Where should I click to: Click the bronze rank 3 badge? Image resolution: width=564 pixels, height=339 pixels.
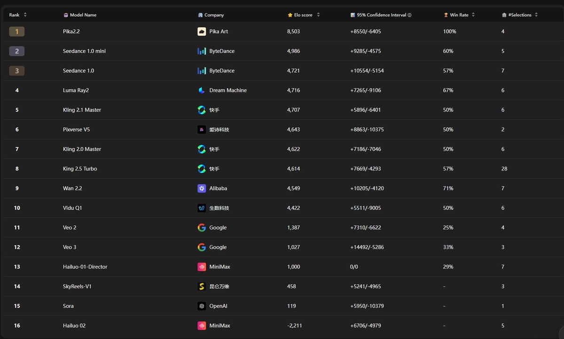pos(17,71)
